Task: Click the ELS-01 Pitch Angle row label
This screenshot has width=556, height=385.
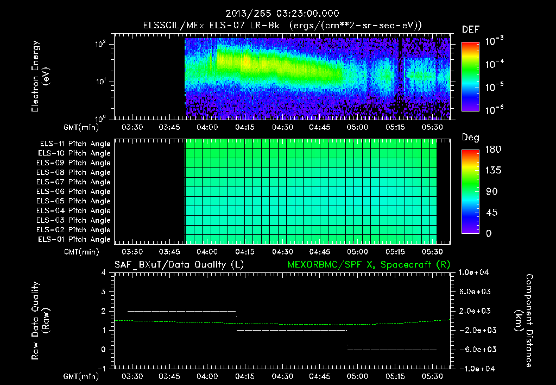Action: (74, 240)
